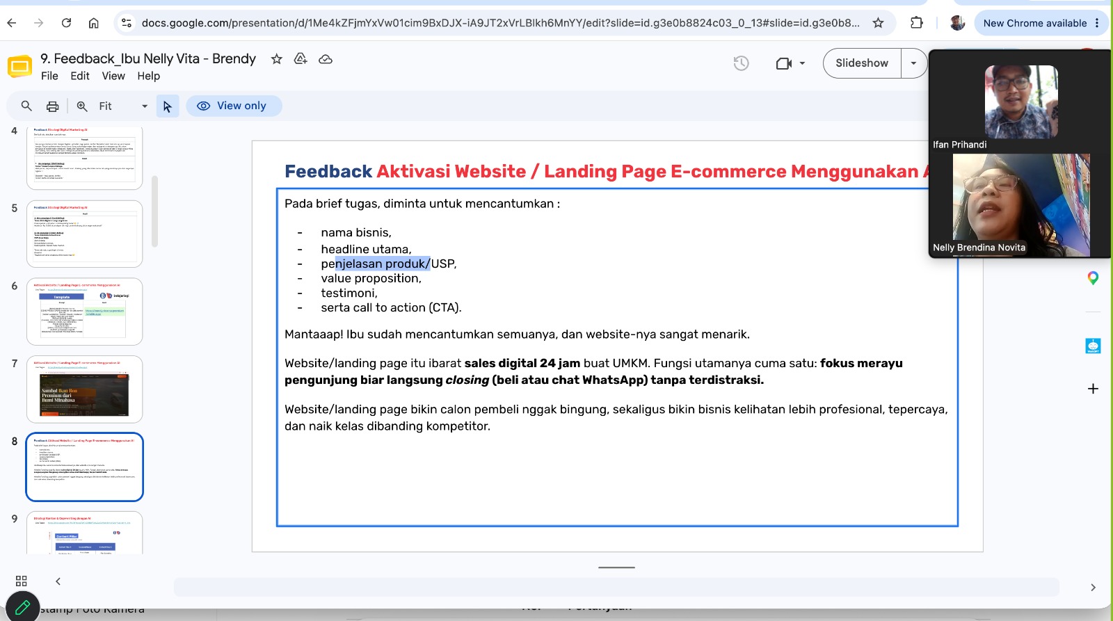Open the View menu
Screen dimensions: 1113x621
(x=113, y=76)
